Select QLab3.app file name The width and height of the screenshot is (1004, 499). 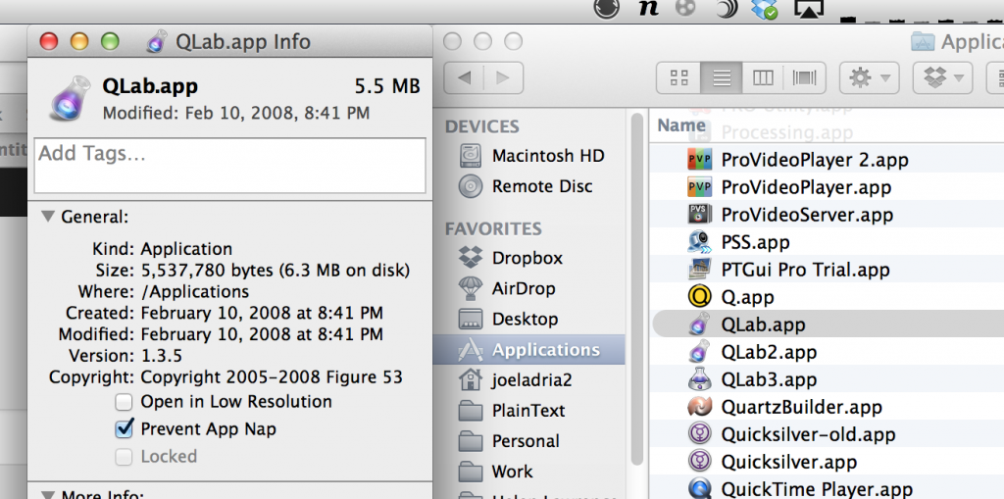click(769, 379)
